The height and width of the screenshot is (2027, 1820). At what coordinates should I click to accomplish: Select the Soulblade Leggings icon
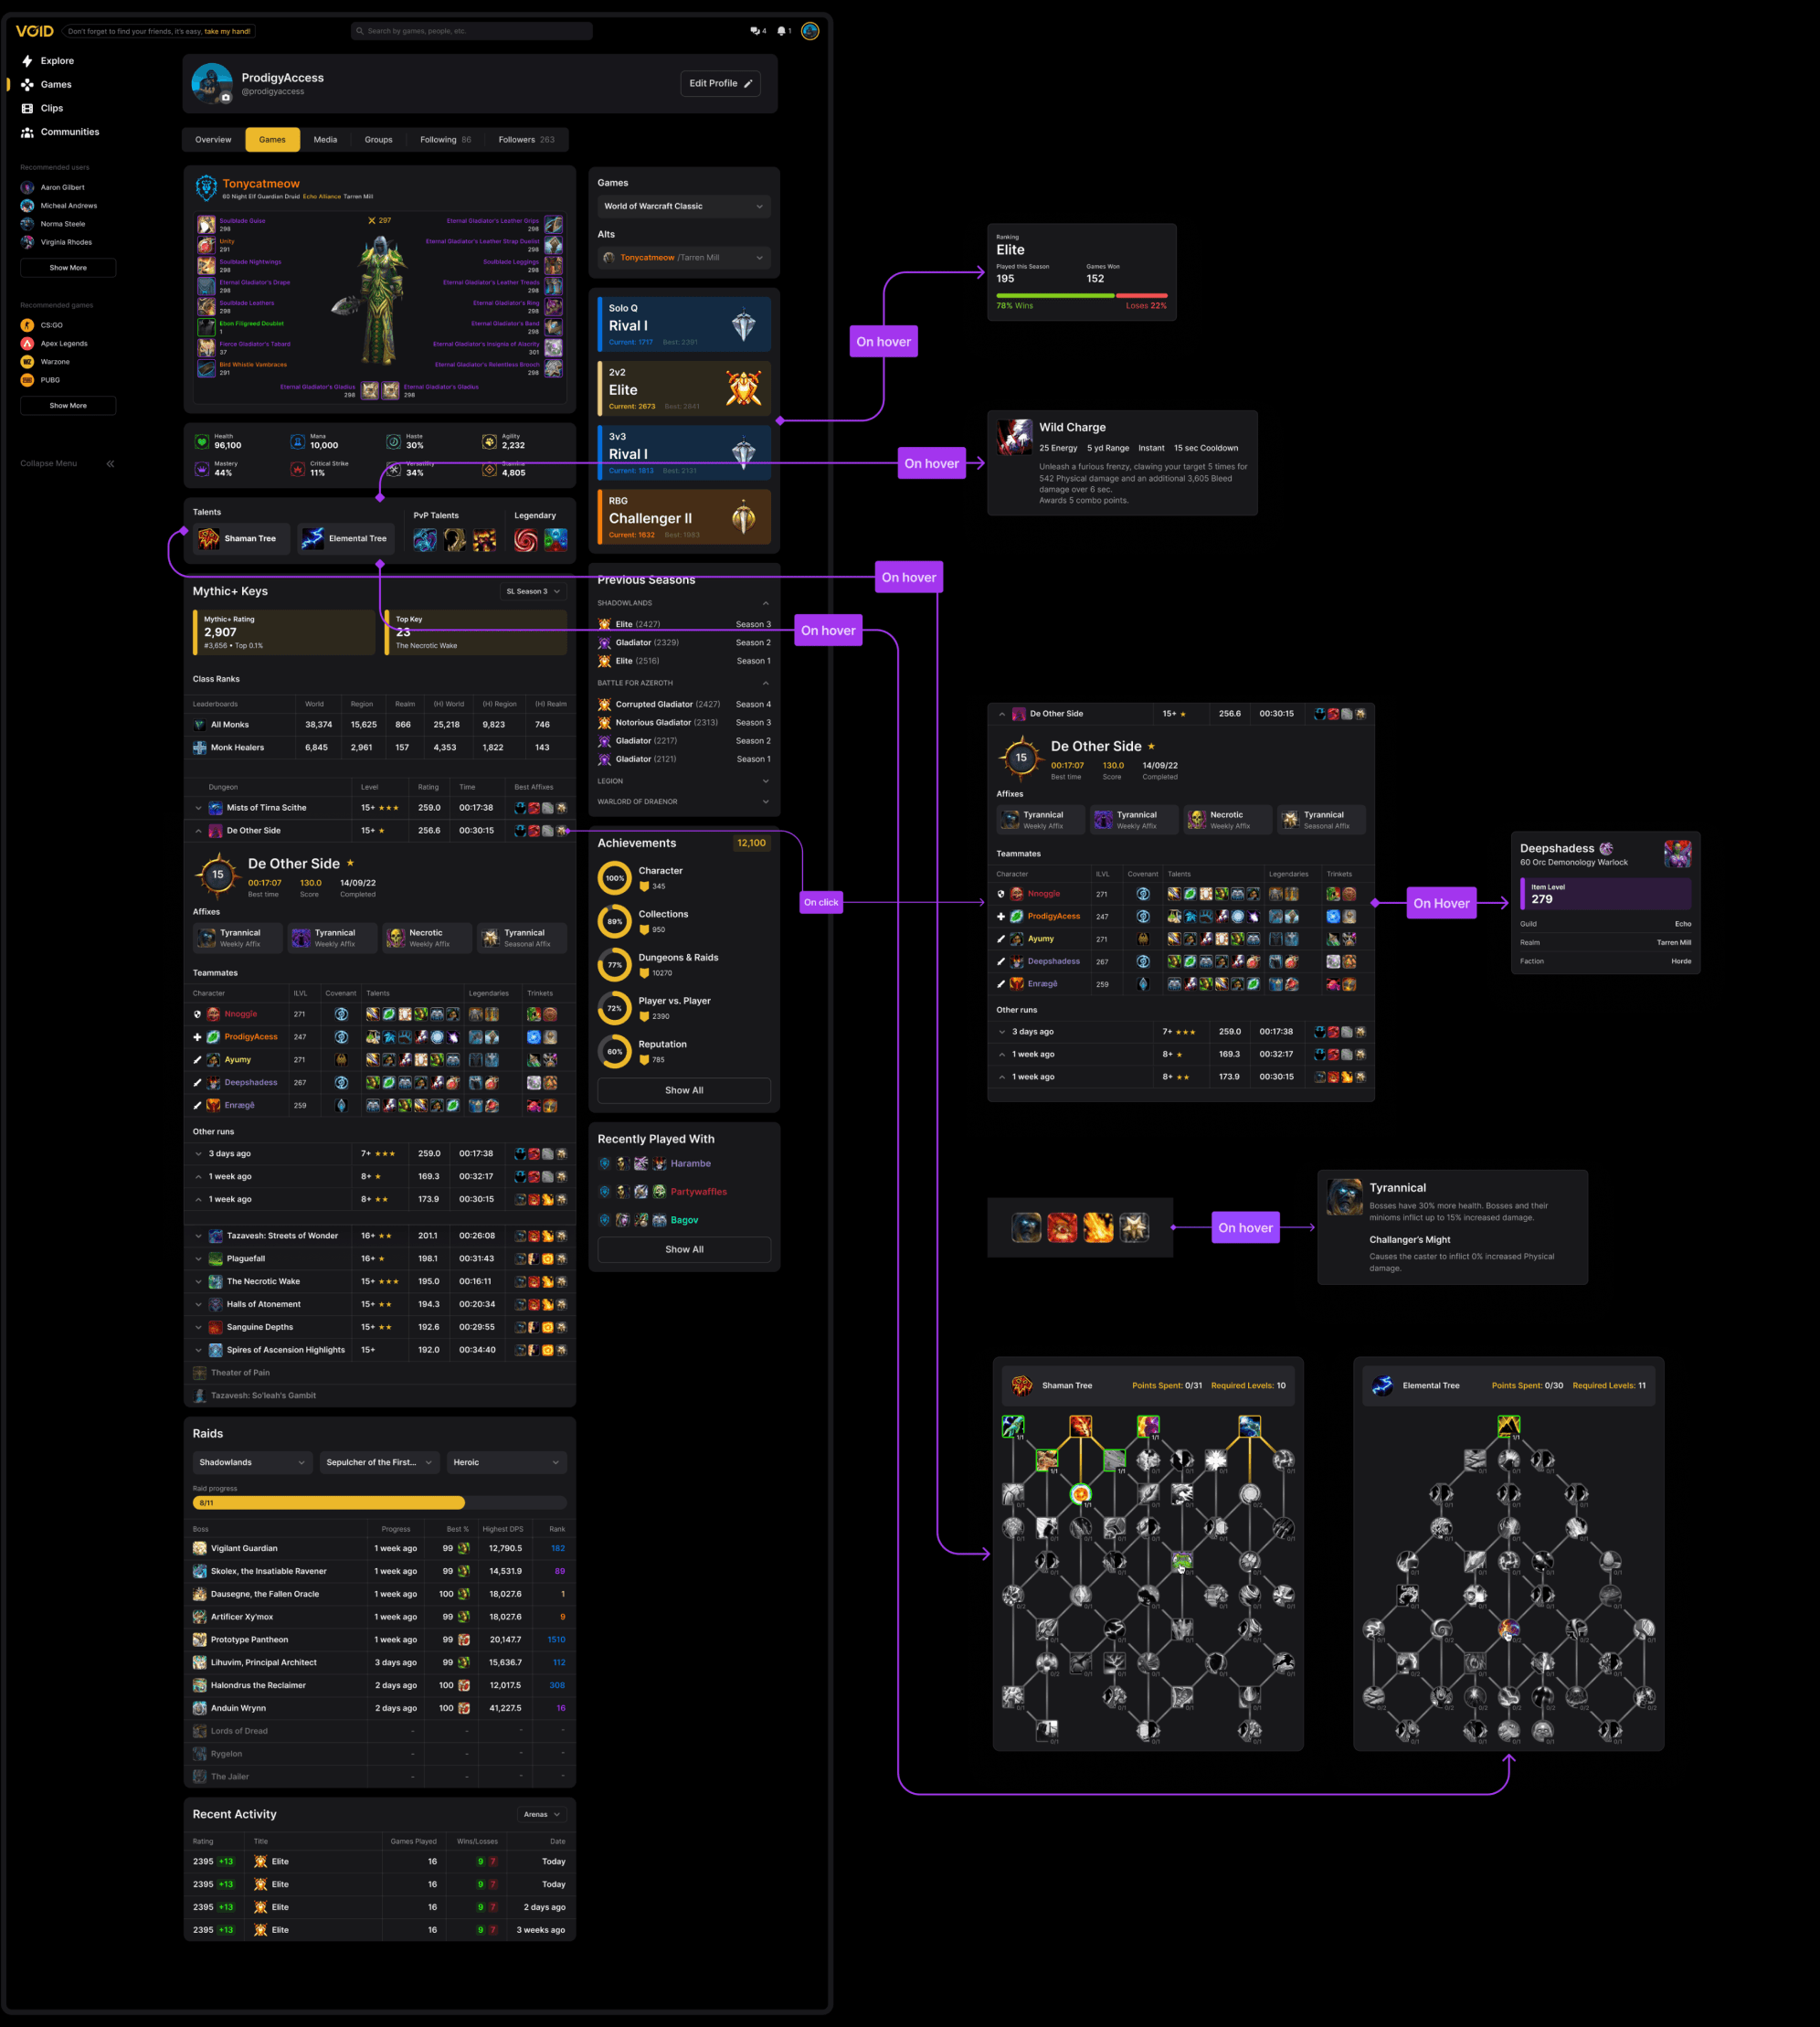point(553,266)
